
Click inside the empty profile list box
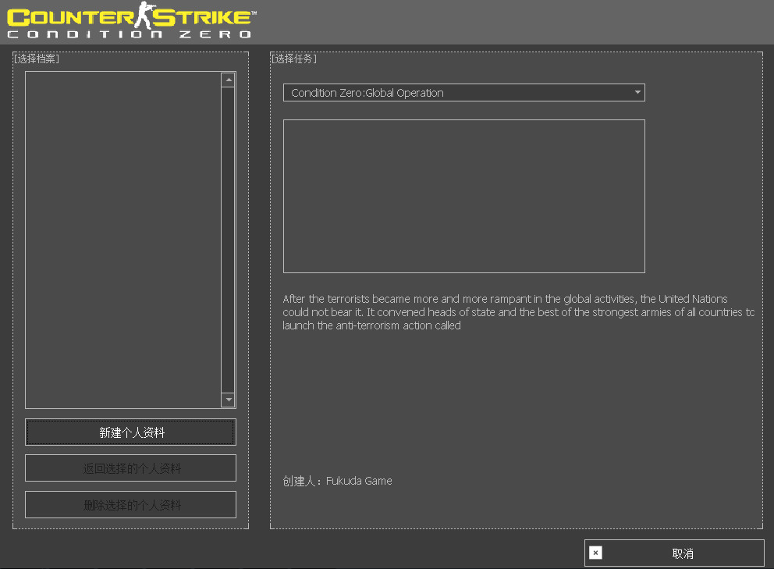(x=125, y=234)
